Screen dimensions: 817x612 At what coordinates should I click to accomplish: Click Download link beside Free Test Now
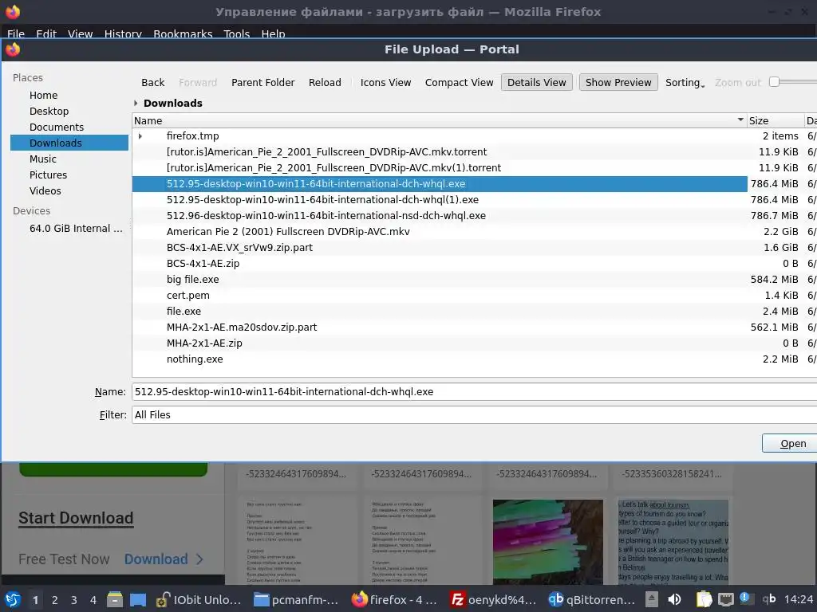[x=163, y=559]
